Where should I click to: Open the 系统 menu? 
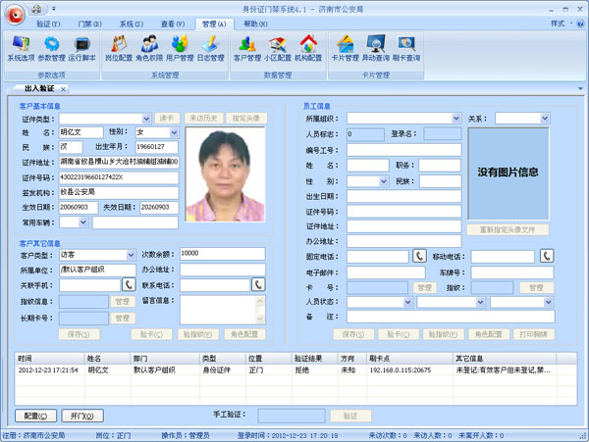(x=132, y=24)
